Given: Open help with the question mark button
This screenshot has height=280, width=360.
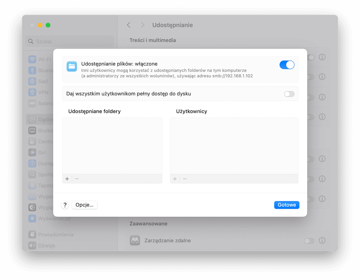Looking at the screenshot, I should [x=65, y=205].
